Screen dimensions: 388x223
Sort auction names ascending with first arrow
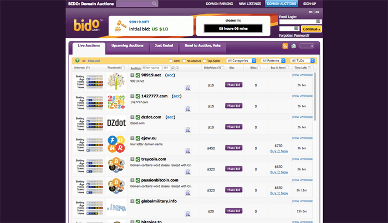173,68
